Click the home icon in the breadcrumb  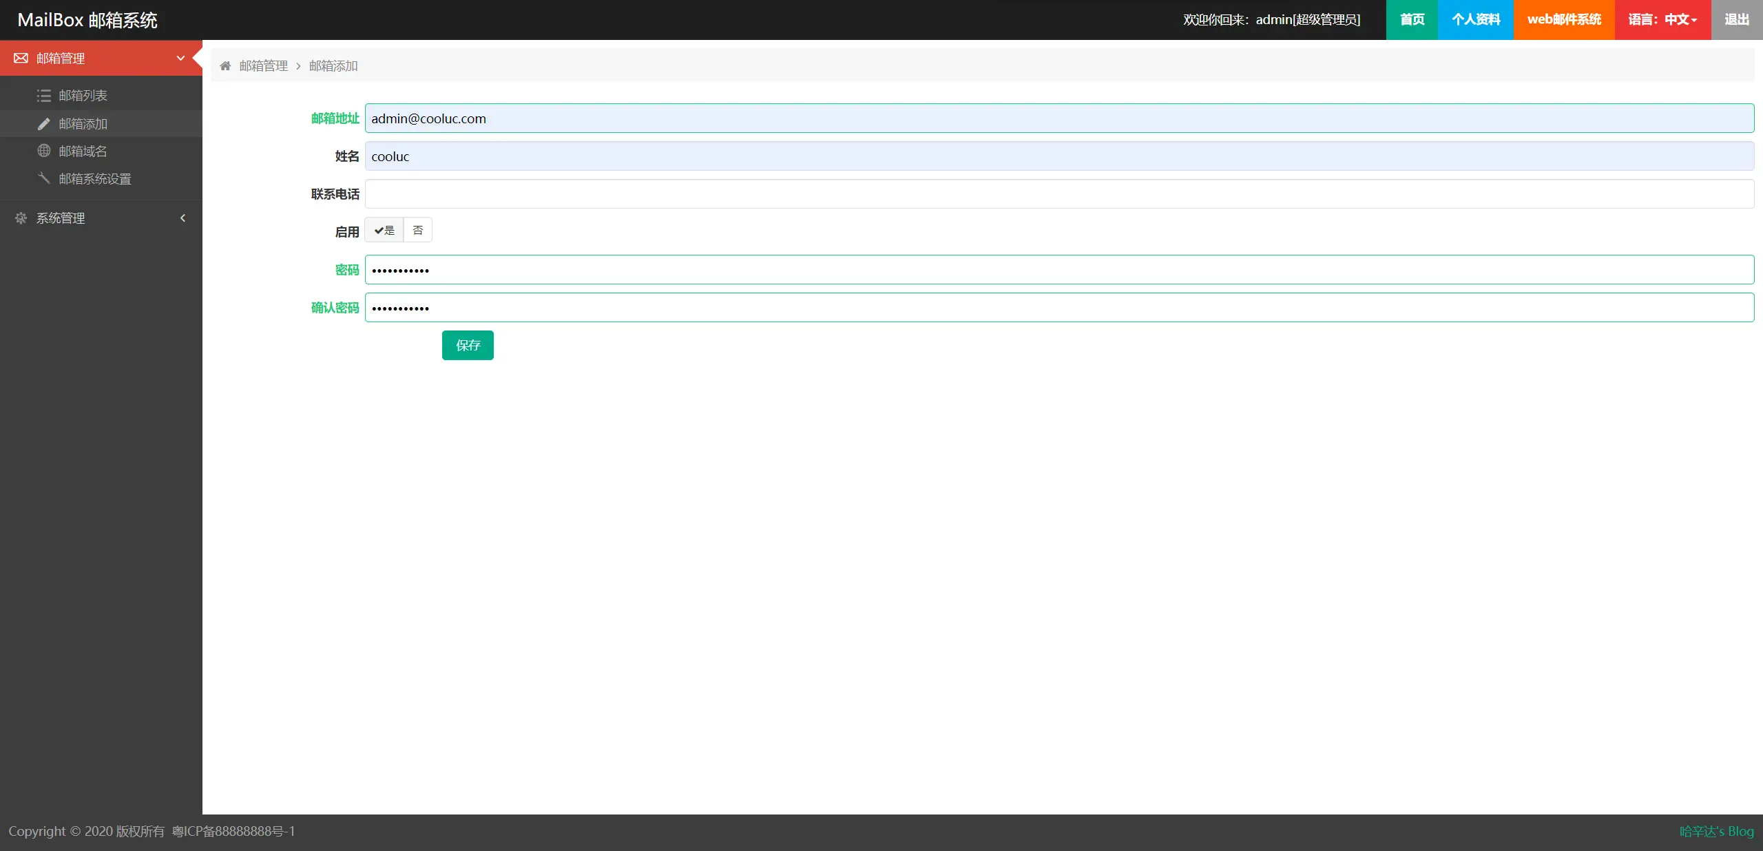225,66
